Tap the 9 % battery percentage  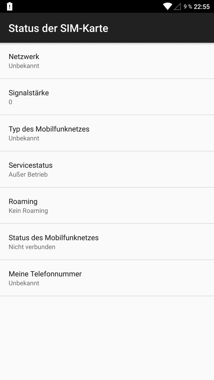pos(188,7)
